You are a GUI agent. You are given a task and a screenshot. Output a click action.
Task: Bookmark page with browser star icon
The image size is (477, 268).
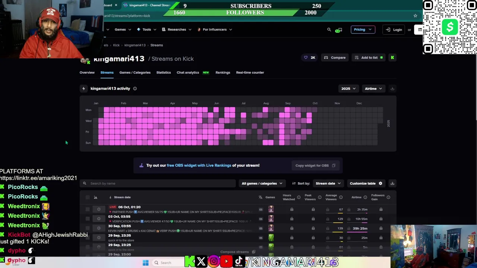click(415, 16)
